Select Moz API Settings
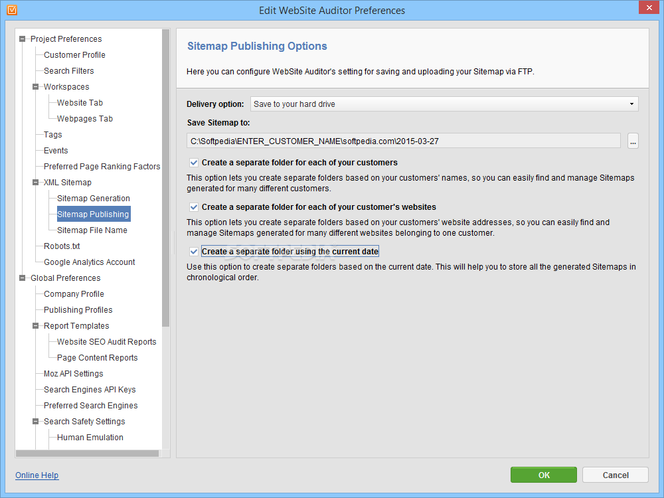The image size is (664, 498). tap(73, 374)
